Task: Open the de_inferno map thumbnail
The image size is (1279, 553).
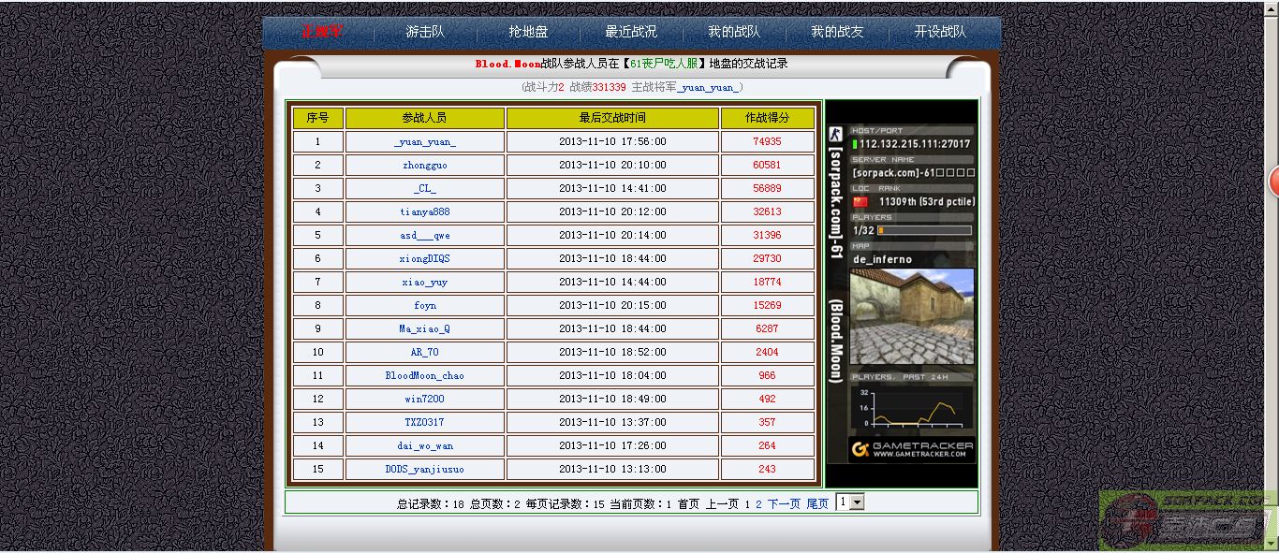Action: 912,316
